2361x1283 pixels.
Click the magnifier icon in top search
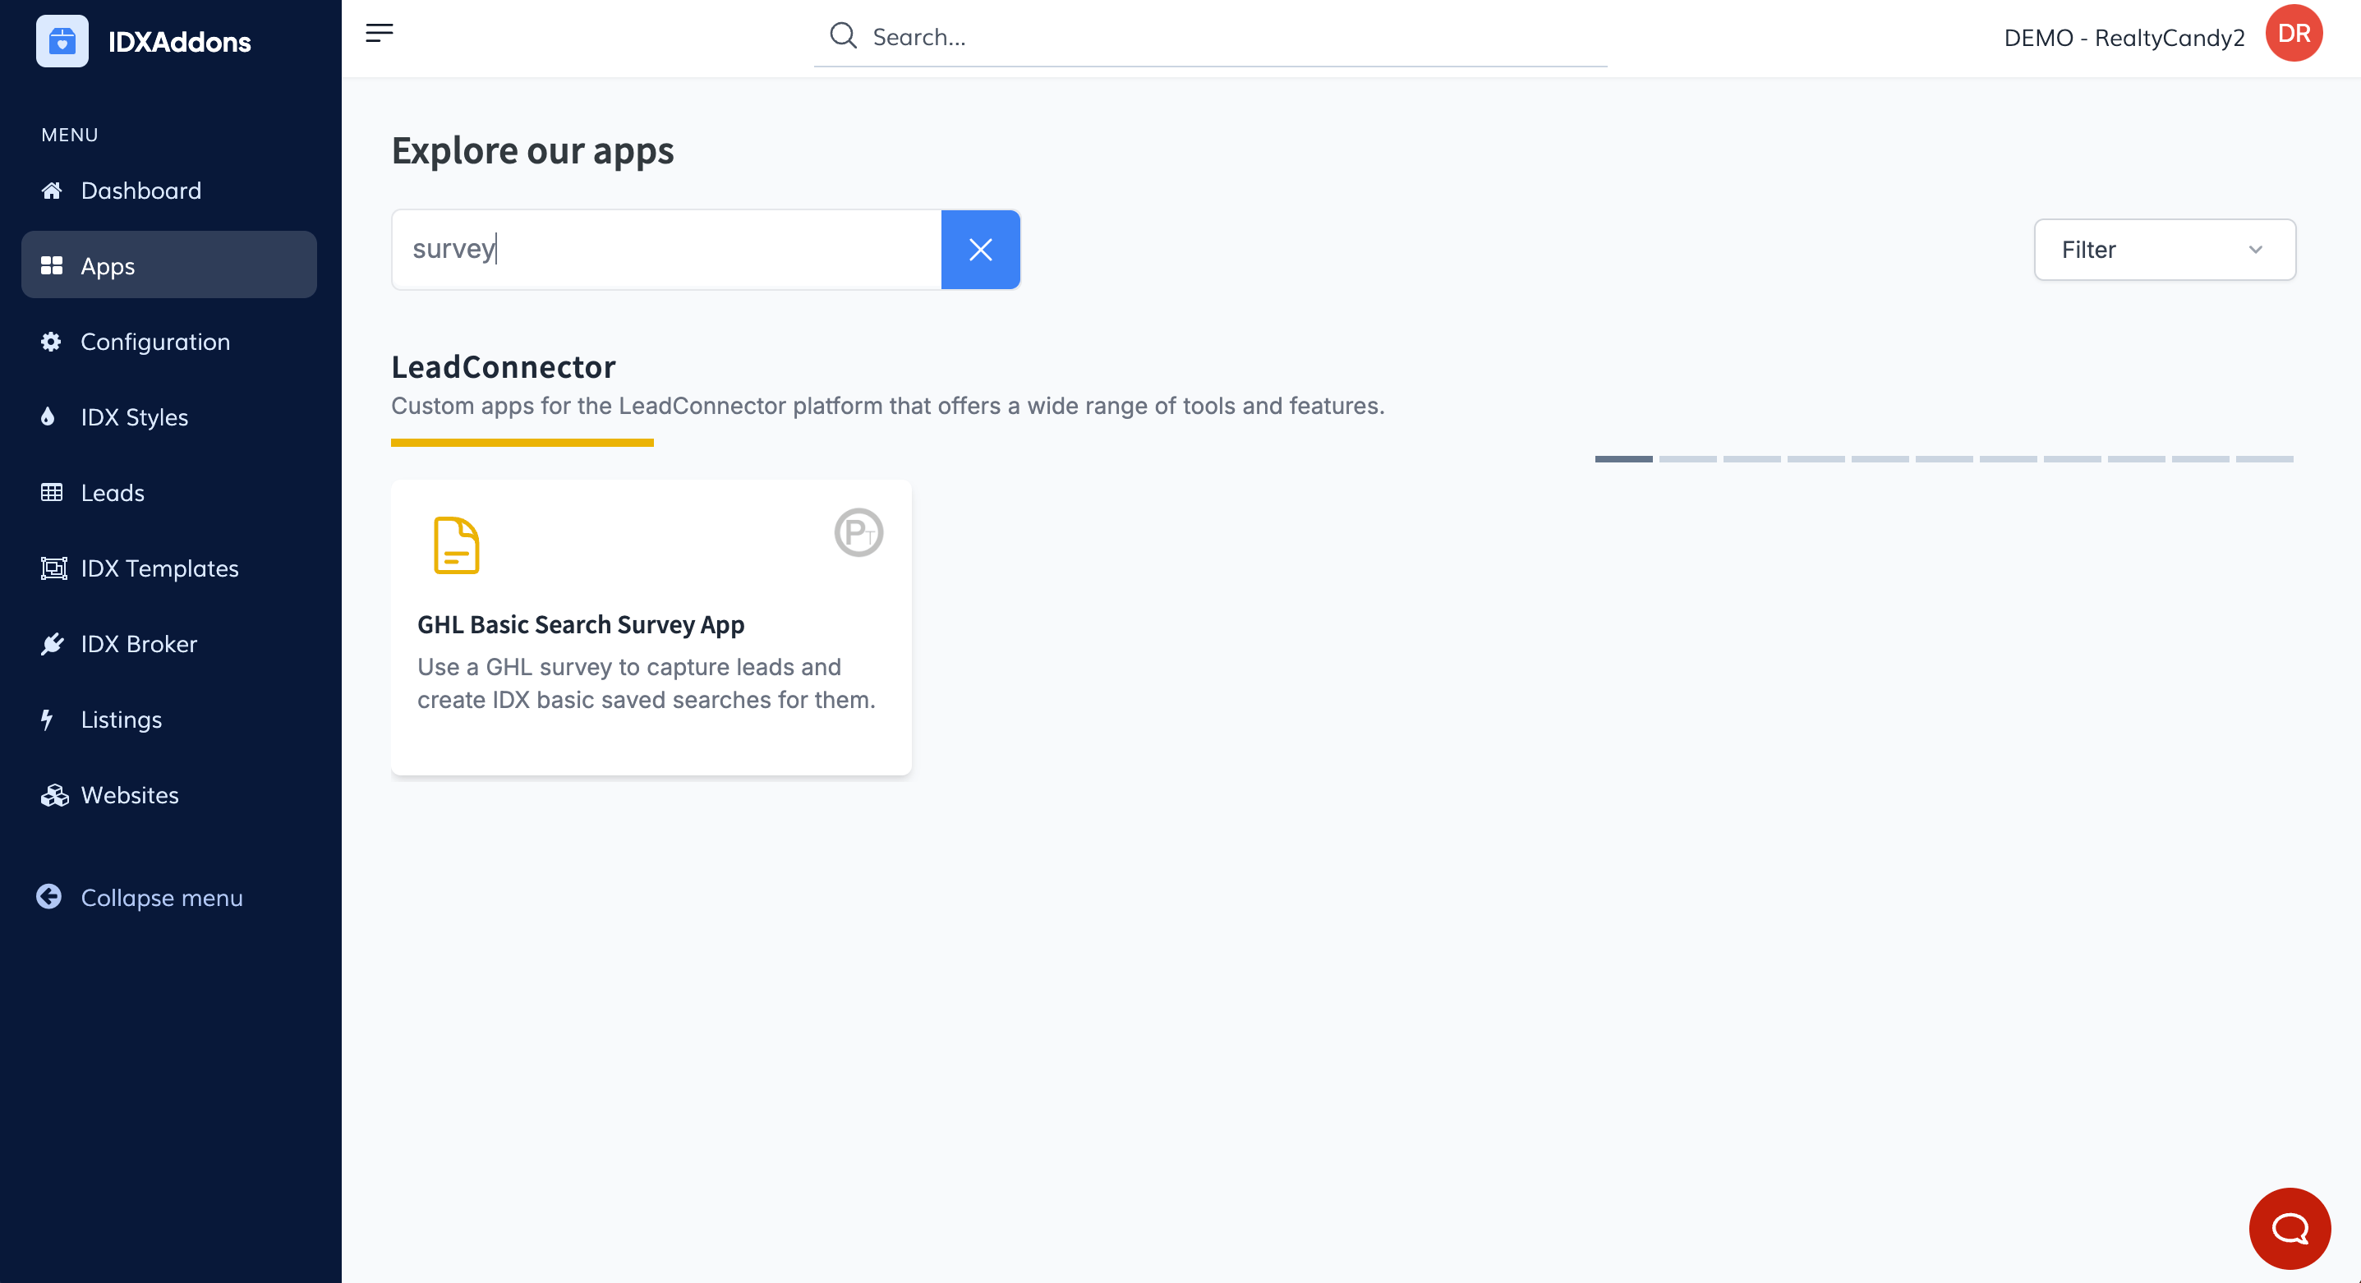click(x=842, y=37)
